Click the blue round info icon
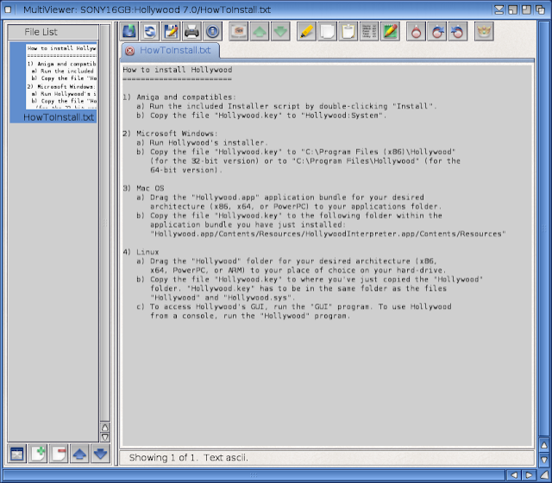This screenshot has height=483, width=552. [212, 32]
